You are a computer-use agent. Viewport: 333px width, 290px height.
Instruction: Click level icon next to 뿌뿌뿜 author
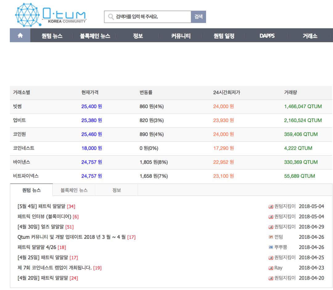click(x=271, y=247)
